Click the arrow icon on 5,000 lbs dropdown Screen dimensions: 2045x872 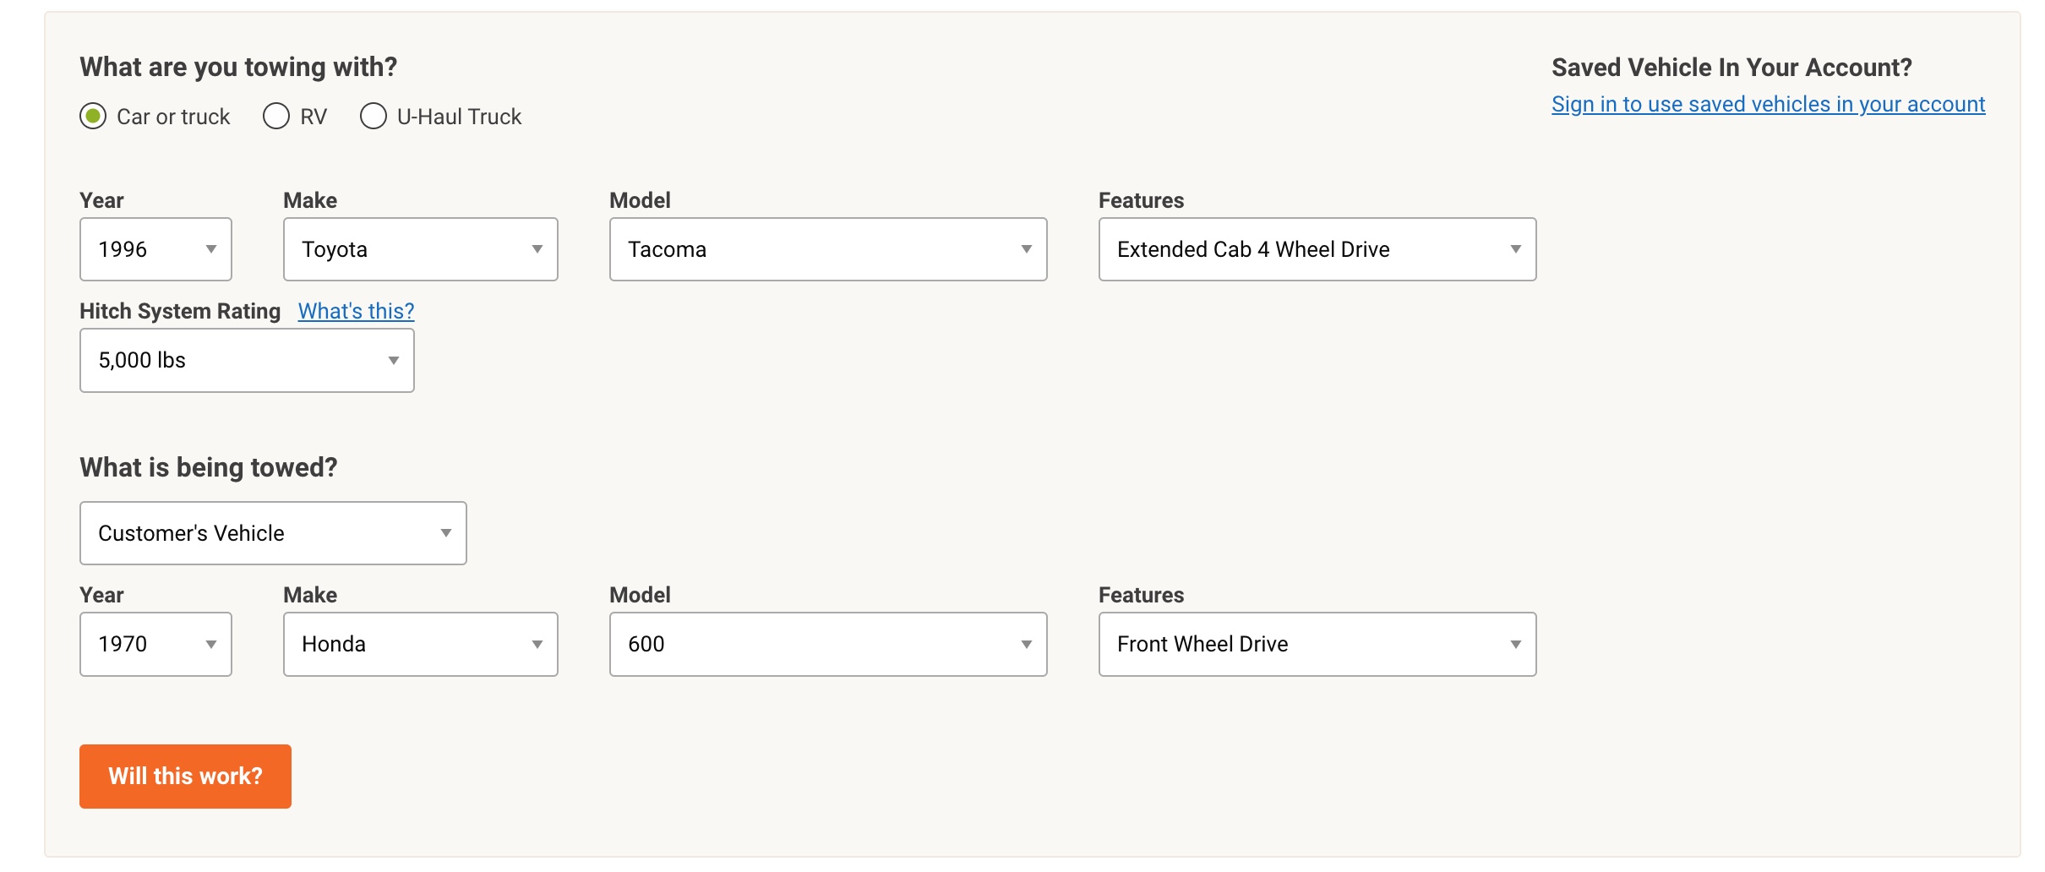(x=393, y=361)
